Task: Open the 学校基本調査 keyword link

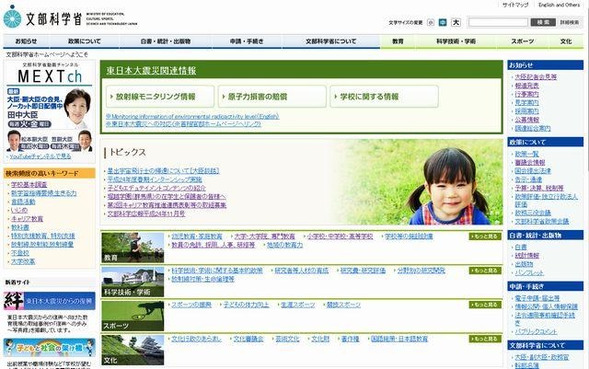Action: [29, 184]
